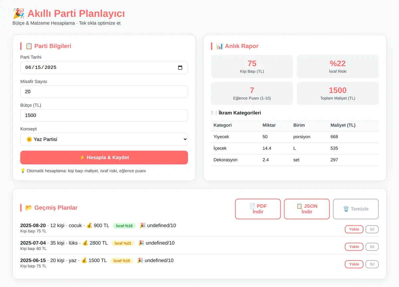The height and width of the screenshot is (287, 399).
Task: Click the Hesapla & Kaydet button
Action: (x=104, y=157)
